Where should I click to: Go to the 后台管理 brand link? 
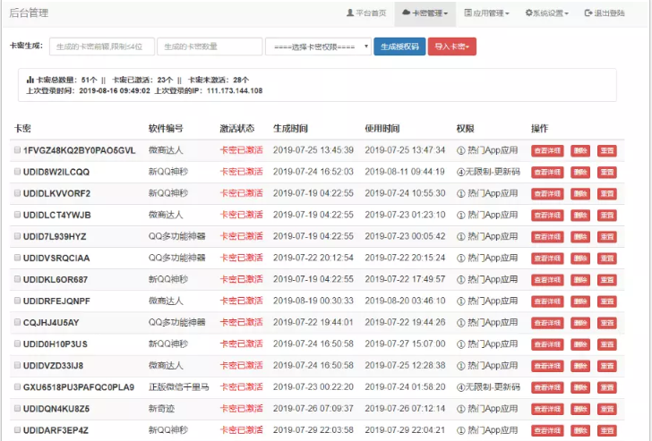click(x=29, y=13)
